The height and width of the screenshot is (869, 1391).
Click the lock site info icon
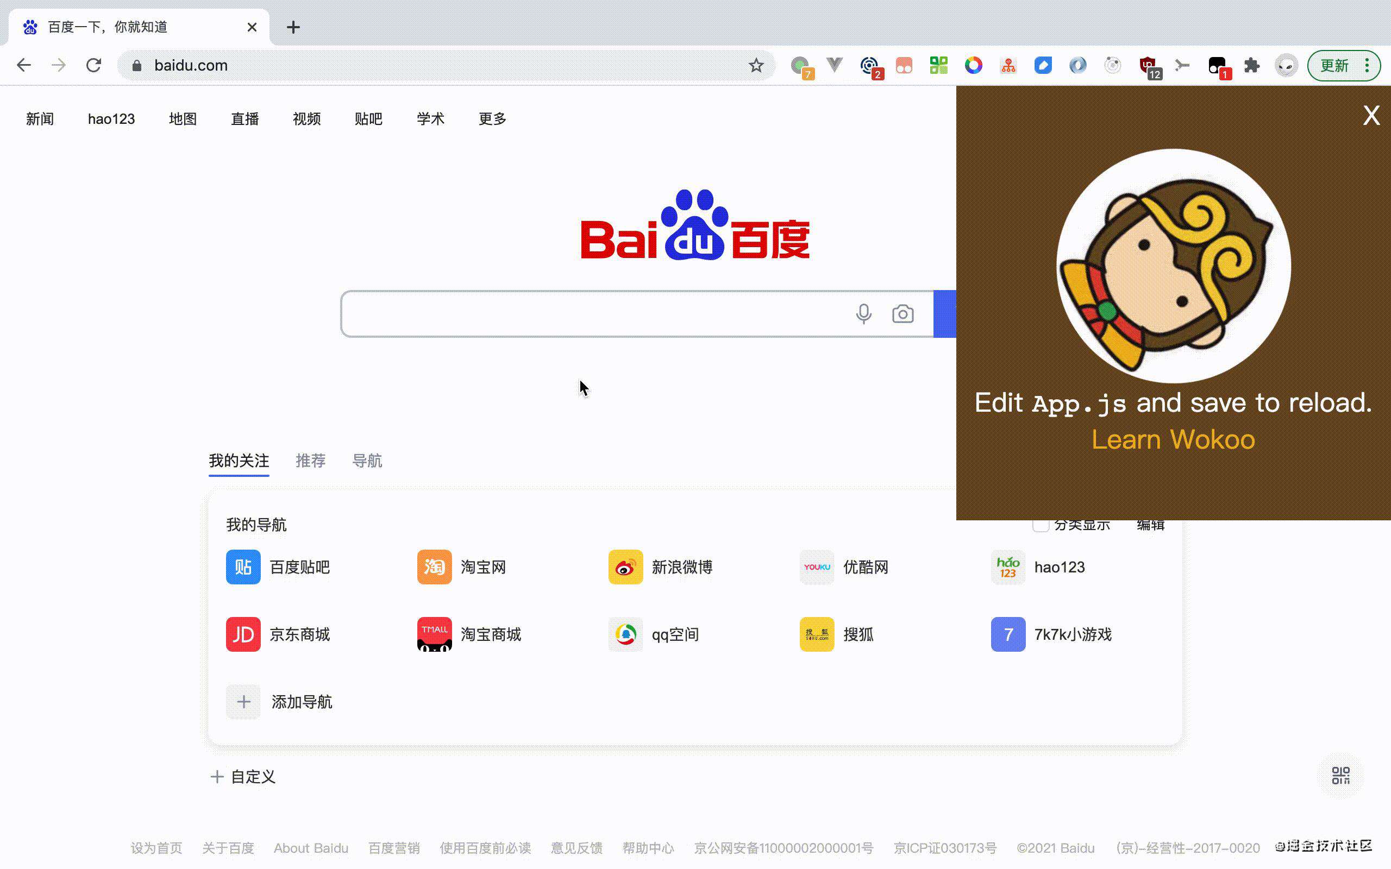pyautogui.click(x=137, y=66)
